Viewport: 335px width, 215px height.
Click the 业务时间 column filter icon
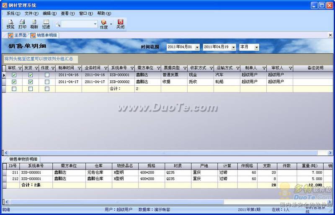point(106,68)
